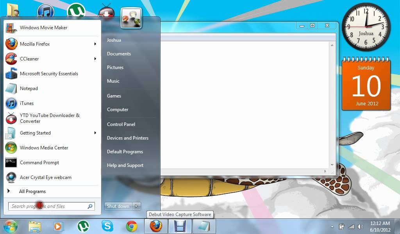Switch to Notepad taskbar button
400x234 pixels.
click(204, 226)
